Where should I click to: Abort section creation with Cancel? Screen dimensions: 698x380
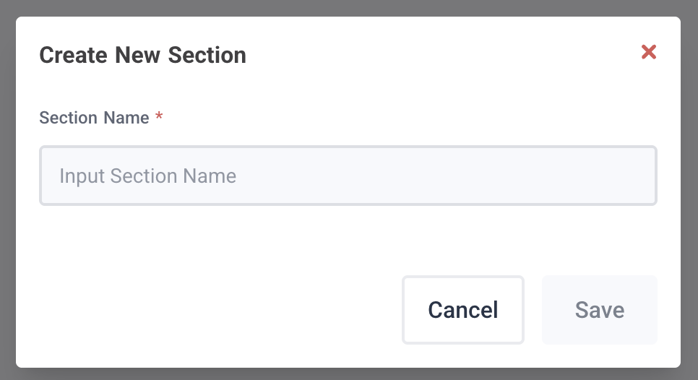click(462, 310)
